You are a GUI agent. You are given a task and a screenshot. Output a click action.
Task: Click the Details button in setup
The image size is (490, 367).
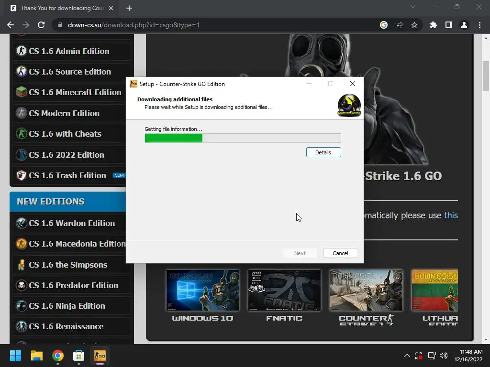(x=323, y=152)
